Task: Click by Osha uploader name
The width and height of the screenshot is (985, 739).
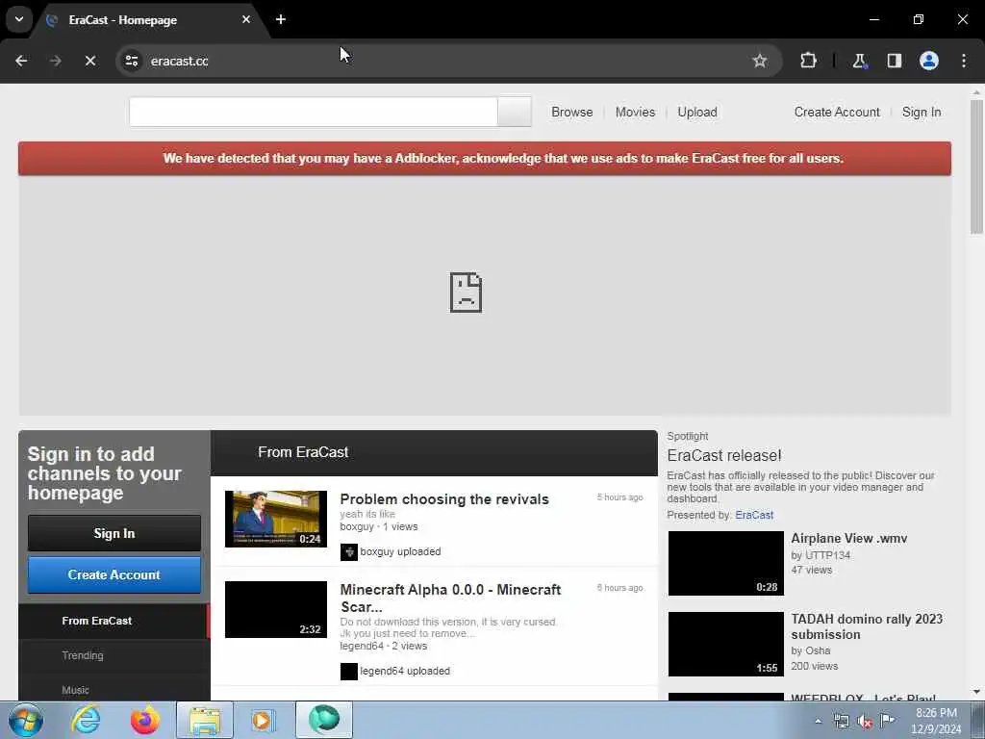Action: 810,651
